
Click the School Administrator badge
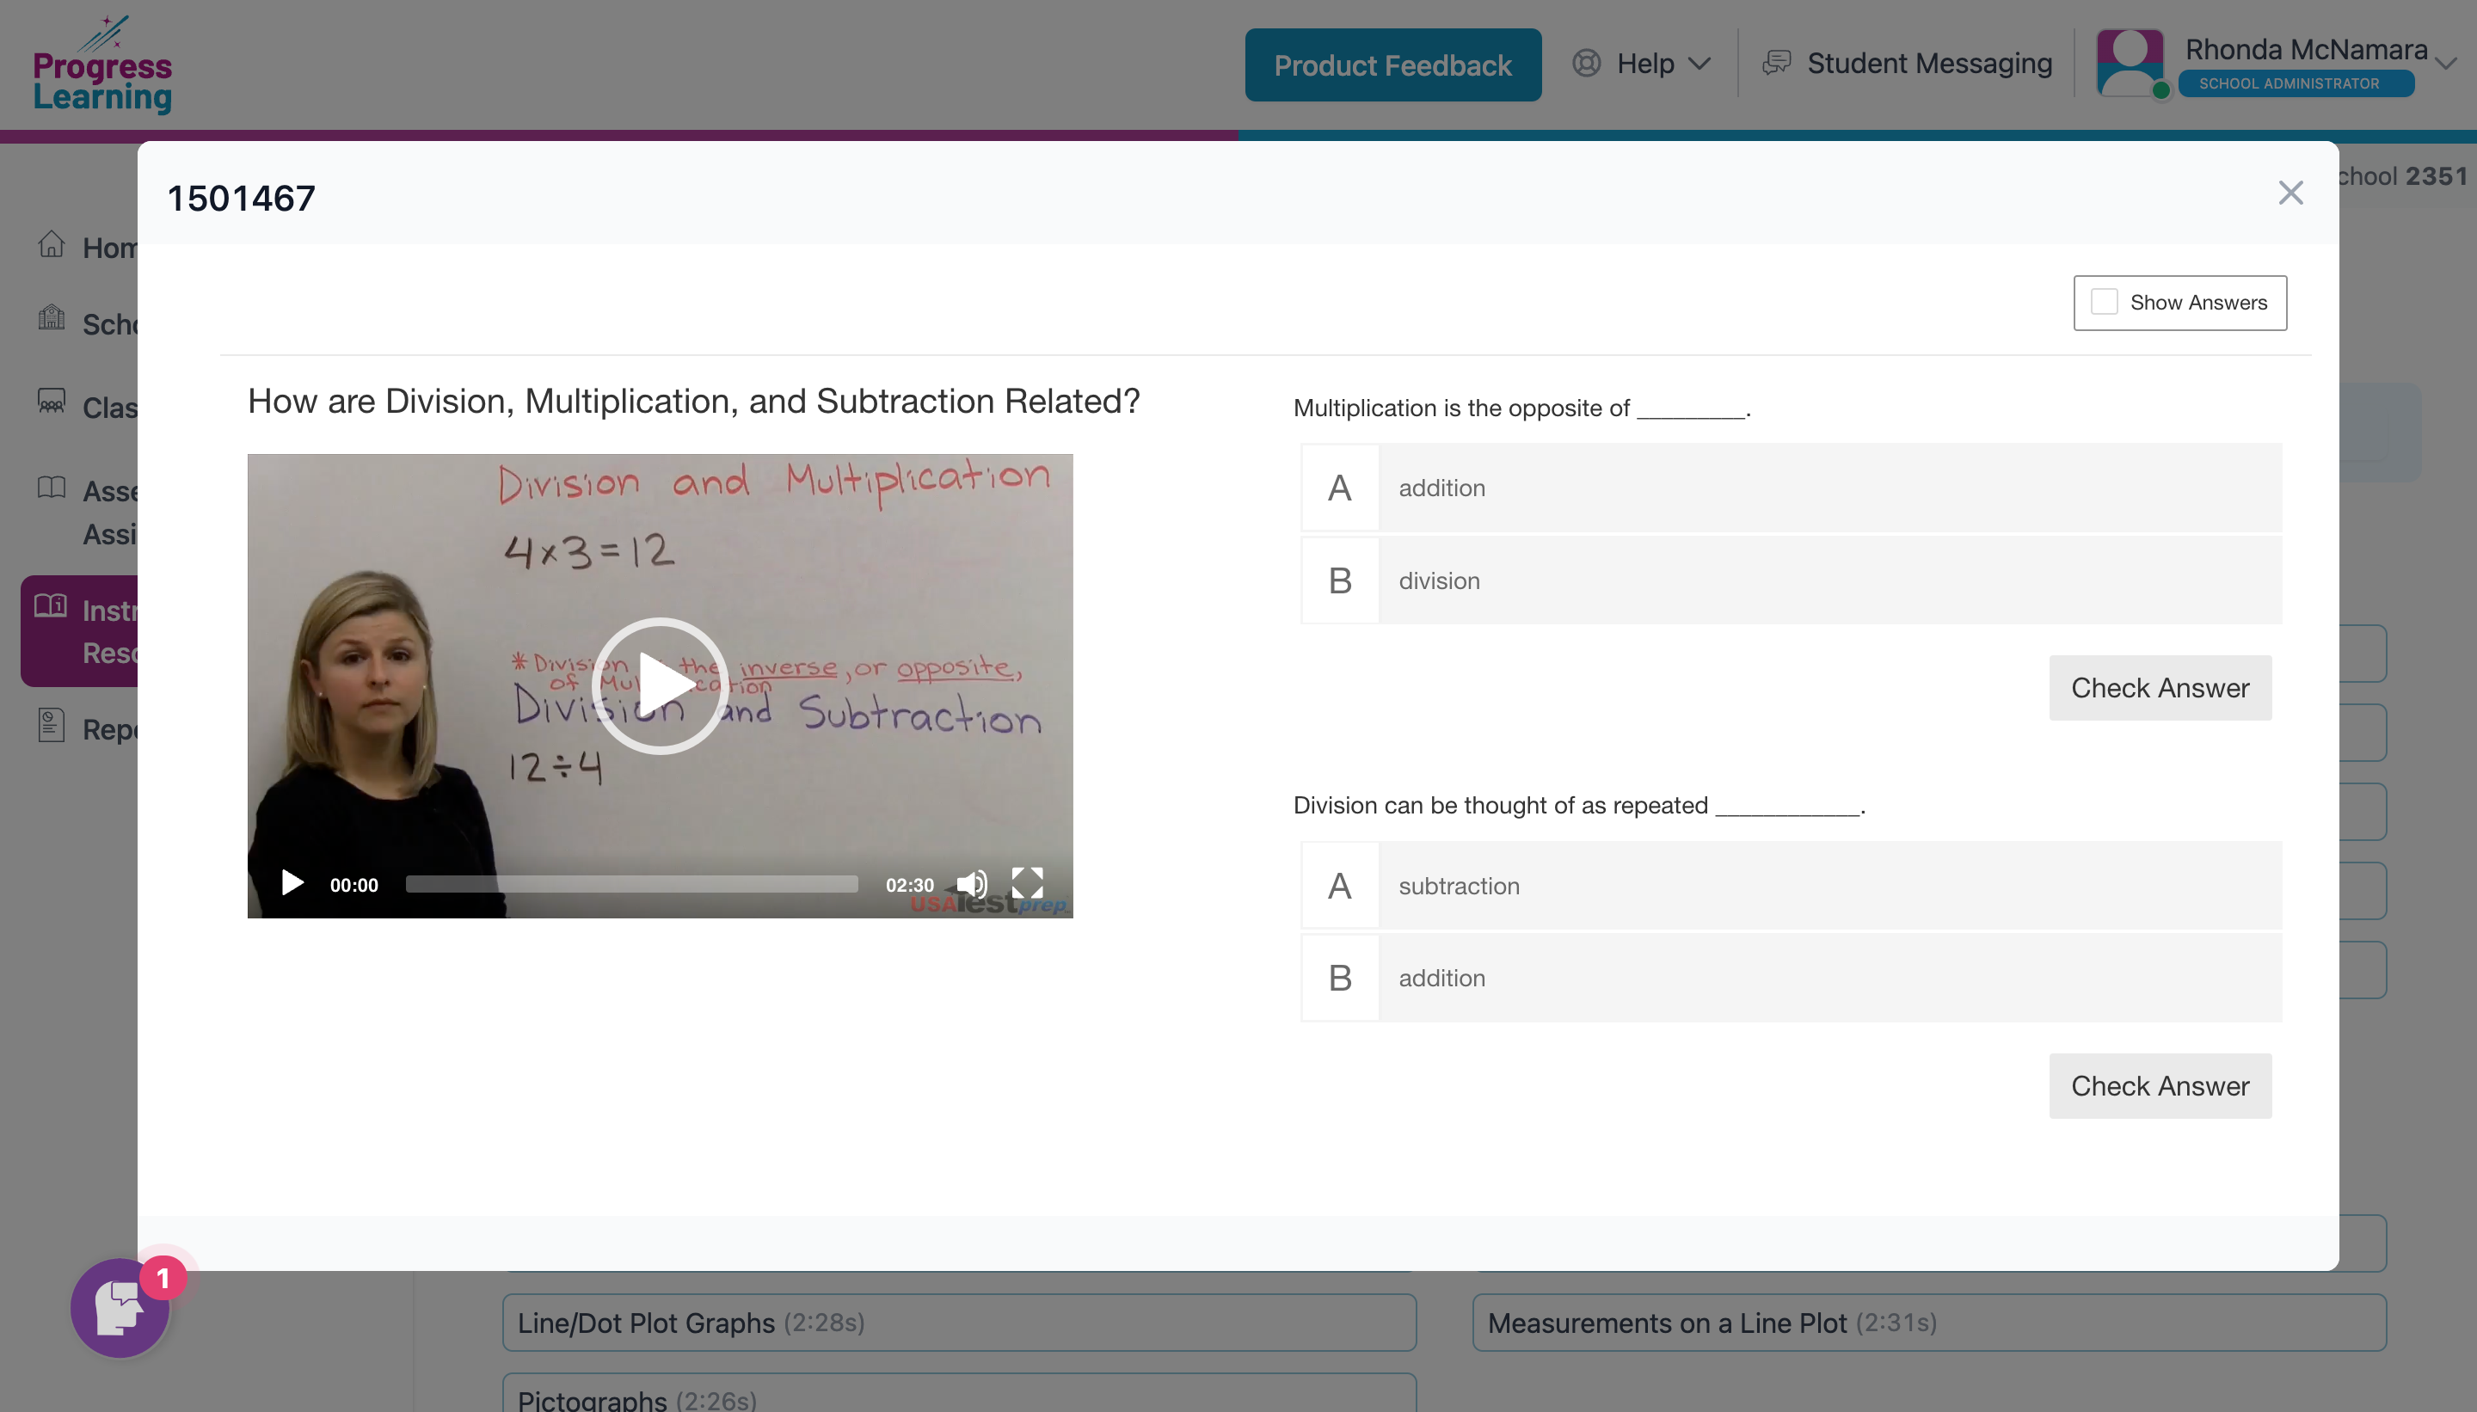pyautogui.click(x=2296, y=83)
